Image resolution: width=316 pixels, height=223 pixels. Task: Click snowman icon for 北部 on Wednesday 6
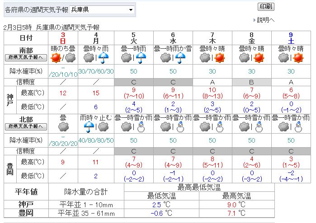click(x=180, y=127)
